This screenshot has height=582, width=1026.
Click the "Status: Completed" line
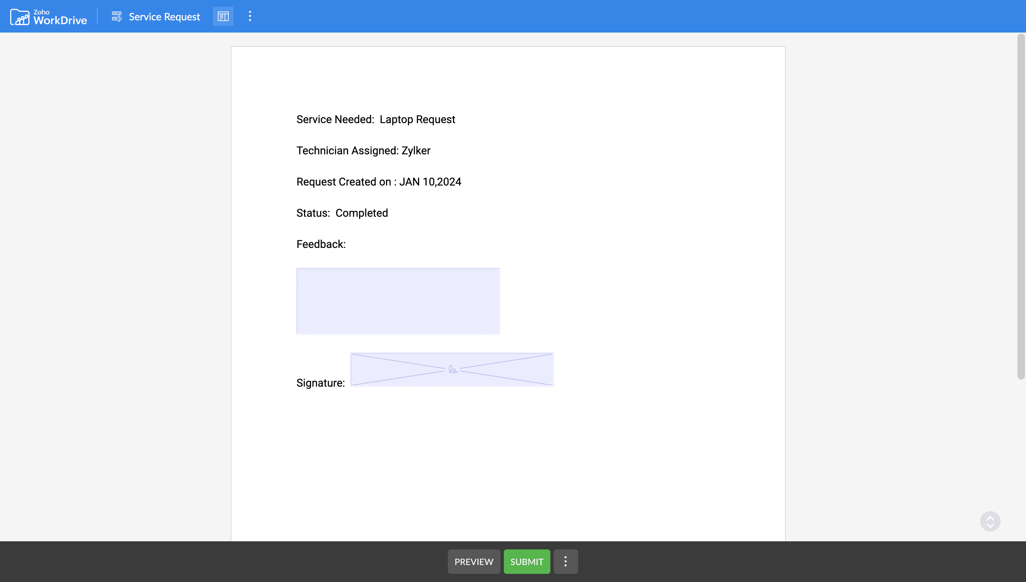point(342,213)
